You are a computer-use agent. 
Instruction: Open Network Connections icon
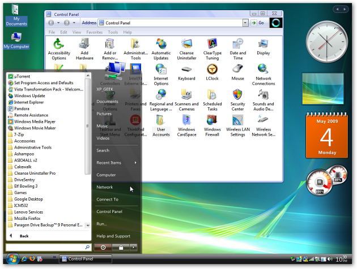tap(263, 75)
